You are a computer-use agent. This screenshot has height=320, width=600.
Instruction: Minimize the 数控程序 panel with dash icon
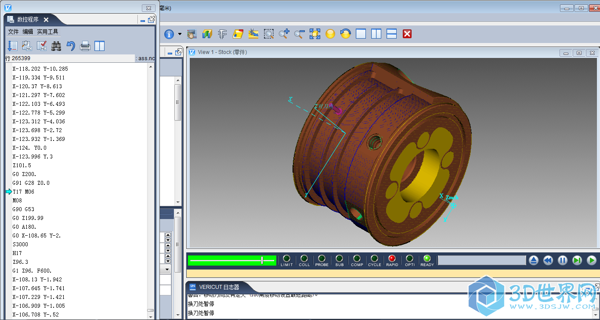coord(142,20)
